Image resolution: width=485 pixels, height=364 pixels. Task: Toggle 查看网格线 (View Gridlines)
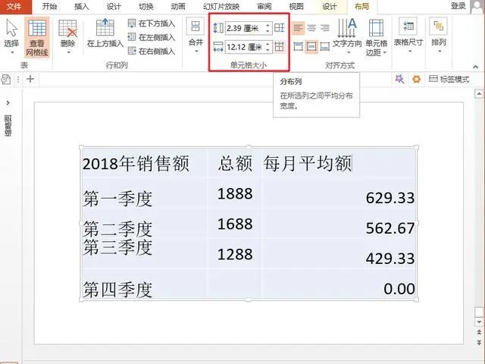click(37, 37)
